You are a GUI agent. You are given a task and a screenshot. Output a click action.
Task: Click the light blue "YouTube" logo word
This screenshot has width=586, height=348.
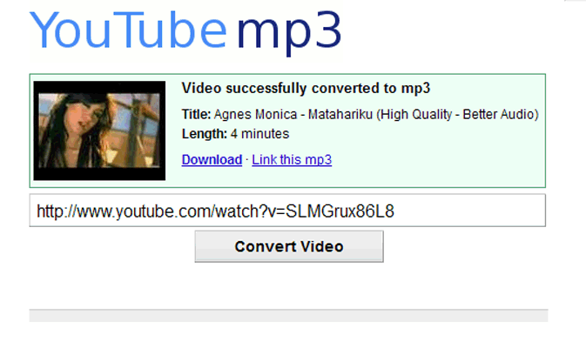point(128,30)
